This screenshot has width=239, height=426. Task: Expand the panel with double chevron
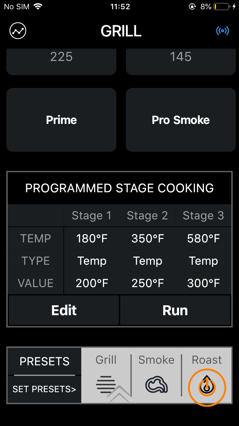click(x=119, y=394)
